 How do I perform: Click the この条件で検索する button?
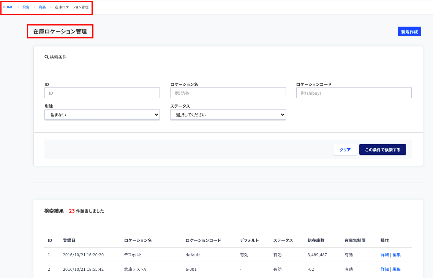click(382, 150)
